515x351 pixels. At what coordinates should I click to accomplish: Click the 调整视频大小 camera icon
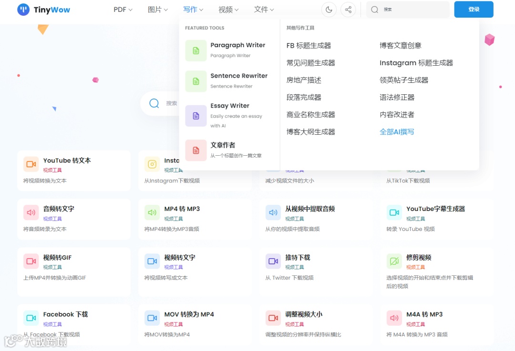pyautogui.click(x=273, y=318)
